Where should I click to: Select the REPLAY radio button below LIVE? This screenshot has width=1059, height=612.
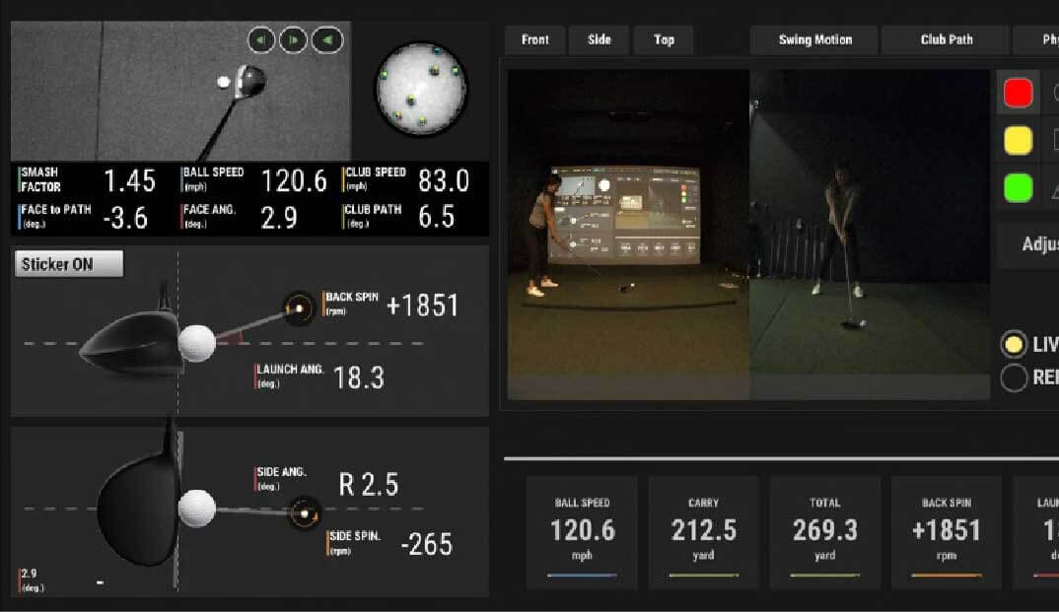coord(1014,377)
